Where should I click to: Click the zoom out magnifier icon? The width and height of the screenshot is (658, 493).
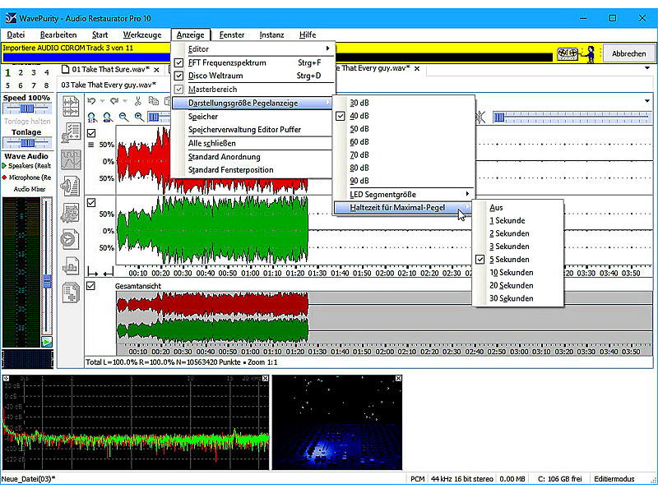click(123, 117)
